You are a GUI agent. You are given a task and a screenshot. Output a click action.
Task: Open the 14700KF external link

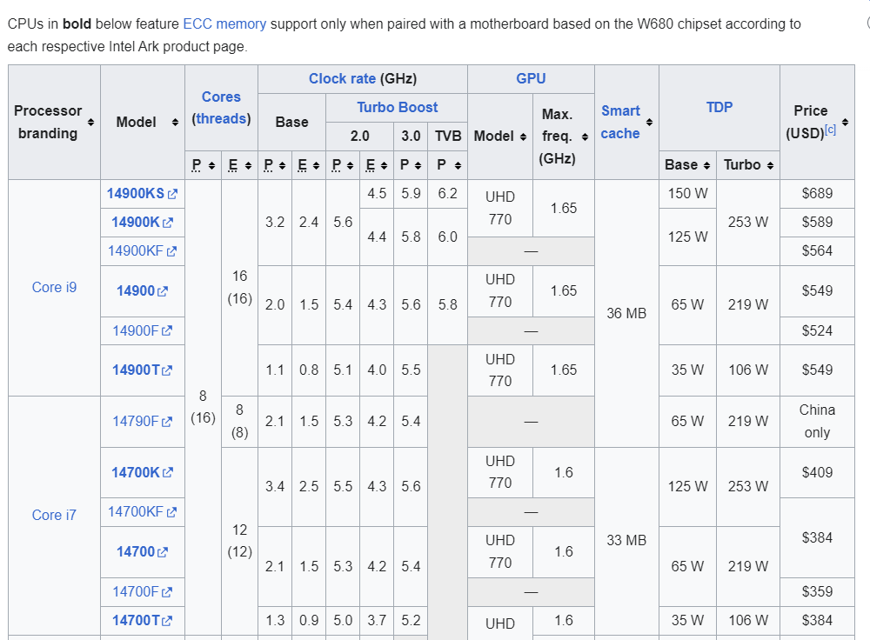pos(142,512)
